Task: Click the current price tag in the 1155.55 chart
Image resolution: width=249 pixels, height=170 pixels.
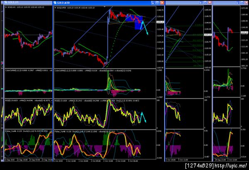Action: coord(208,34)
